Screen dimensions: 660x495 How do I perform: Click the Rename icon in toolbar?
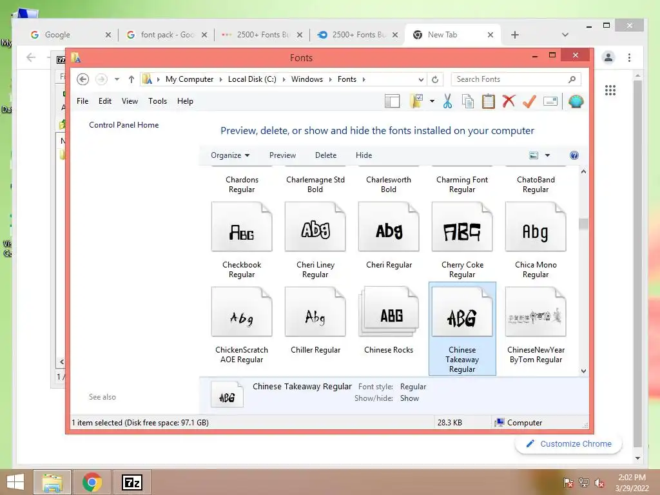coord(550,101)
